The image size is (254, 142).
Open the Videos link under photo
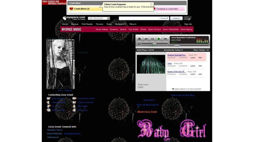pyautogui.click(x=68, y=90)
